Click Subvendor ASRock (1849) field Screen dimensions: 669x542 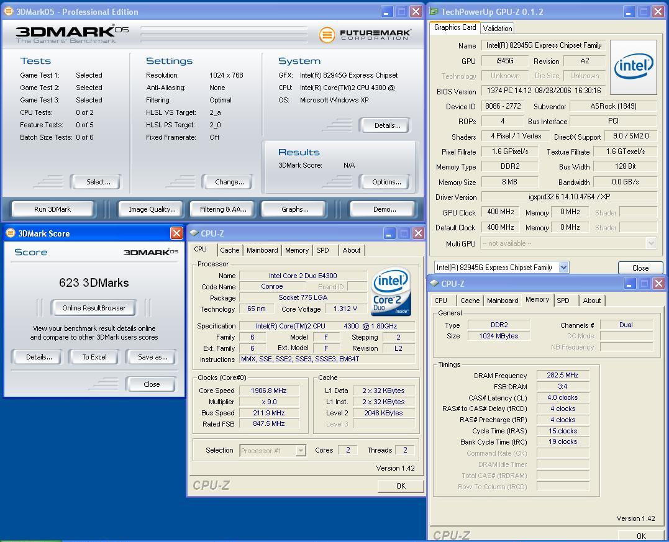[613, 106]
